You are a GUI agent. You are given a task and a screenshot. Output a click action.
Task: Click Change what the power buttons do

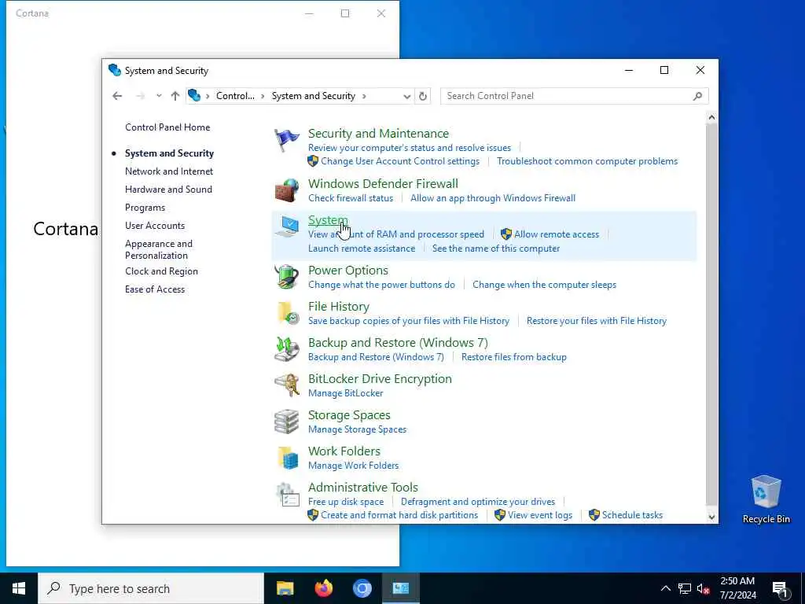click(x=381, y=285)
